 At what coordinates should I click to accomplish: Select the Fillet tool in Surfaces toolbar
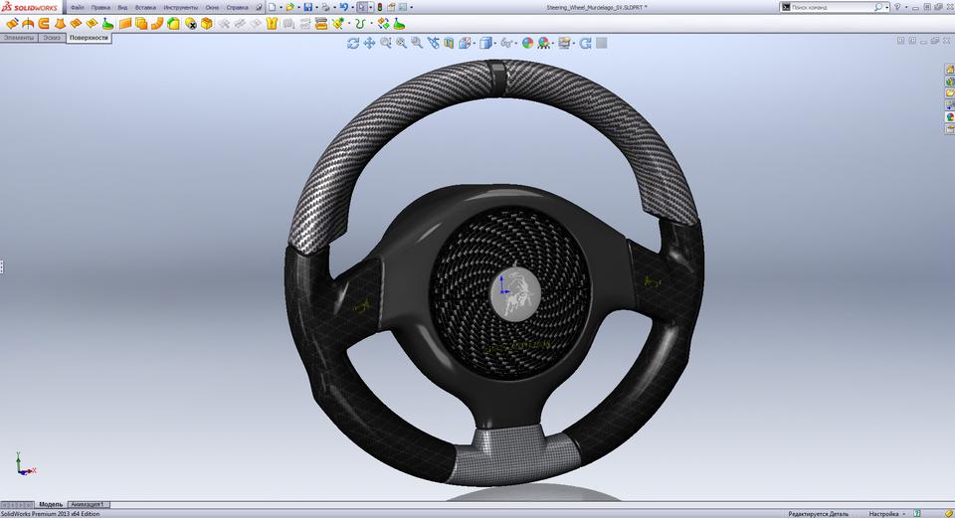click(173, 24)
